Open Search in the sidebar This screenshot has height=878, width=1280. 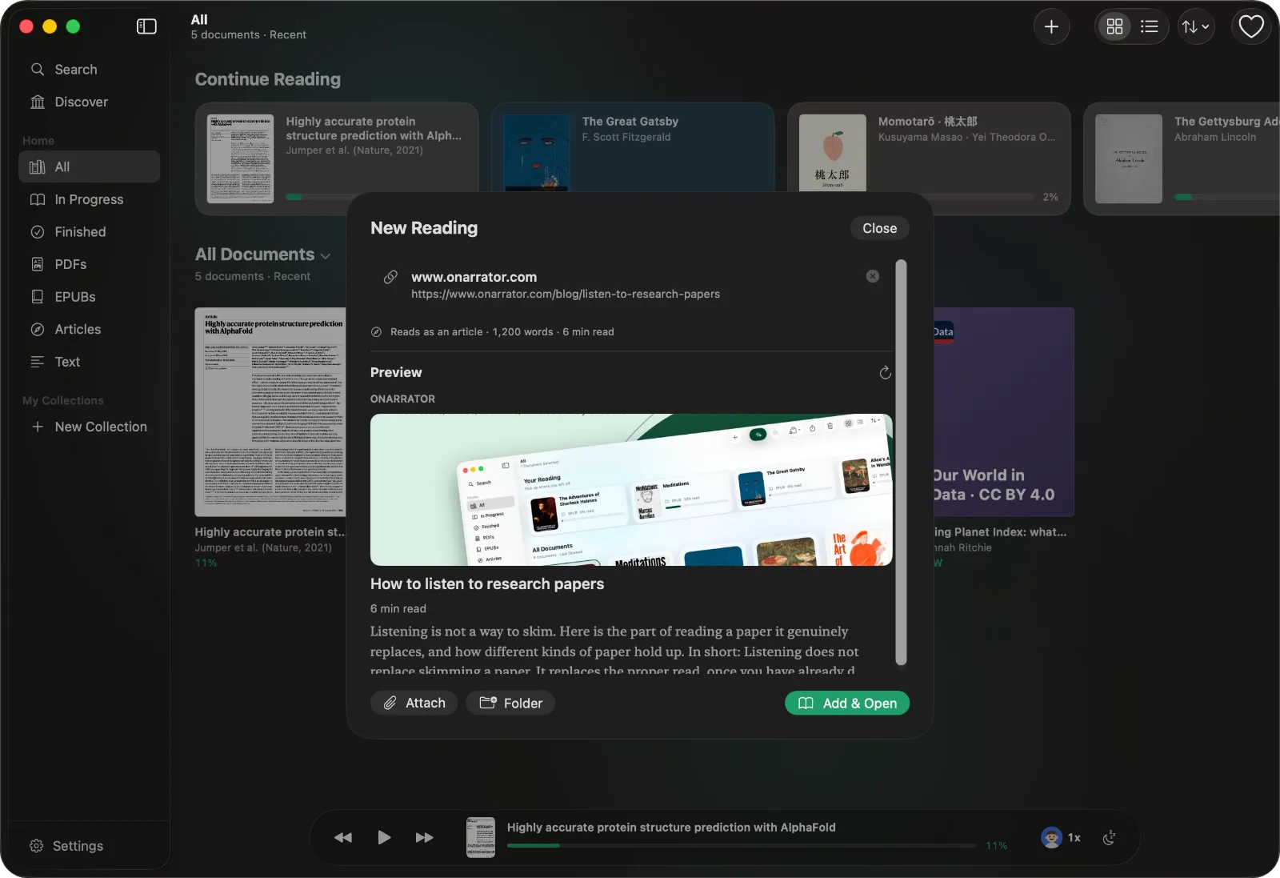[89, 70]
